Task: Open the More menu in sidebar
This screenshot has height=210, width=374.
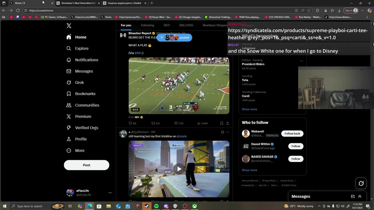Action: 75,150
